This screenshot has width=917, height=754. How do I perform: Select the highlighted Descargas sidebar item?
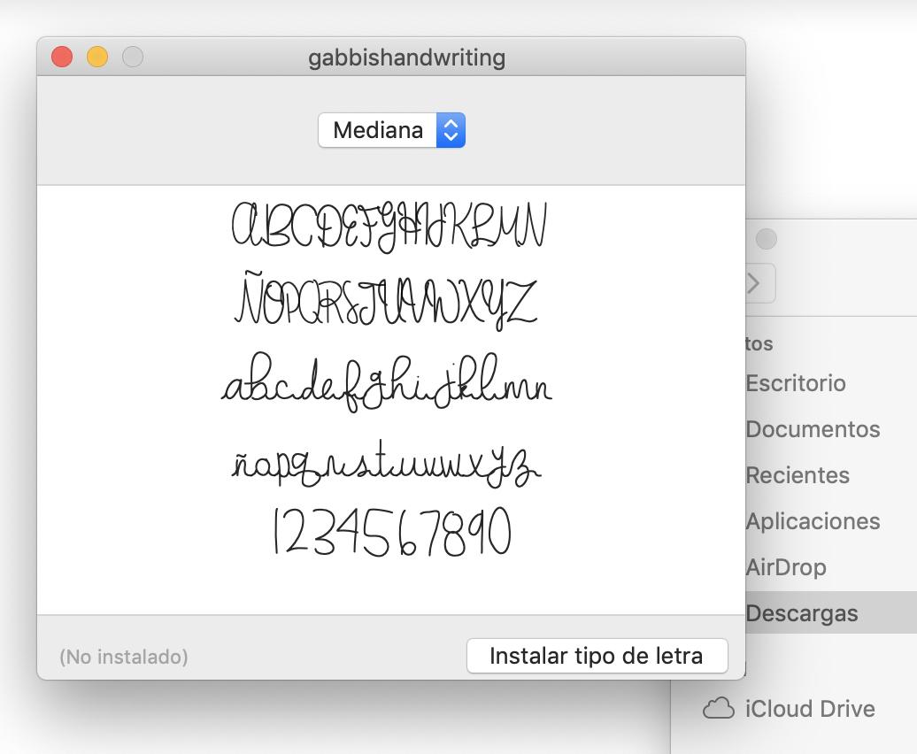pos(801,613)
